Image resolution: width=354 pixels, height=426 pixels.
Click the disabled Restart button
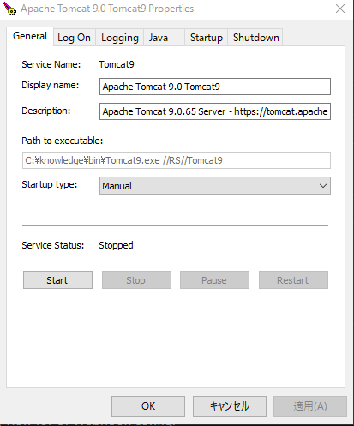click(293, 280)
